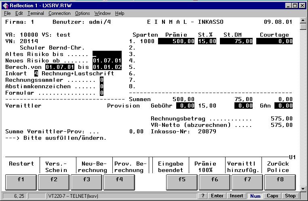
Task: Toggle Caps lock in status bar
Action: point(272,196)
